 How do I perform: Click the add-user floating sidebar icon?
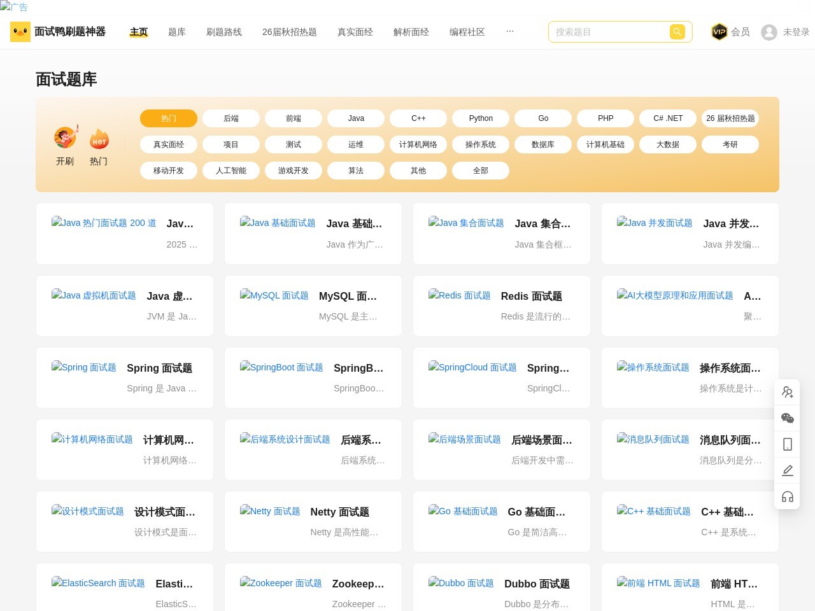(788, 392)
